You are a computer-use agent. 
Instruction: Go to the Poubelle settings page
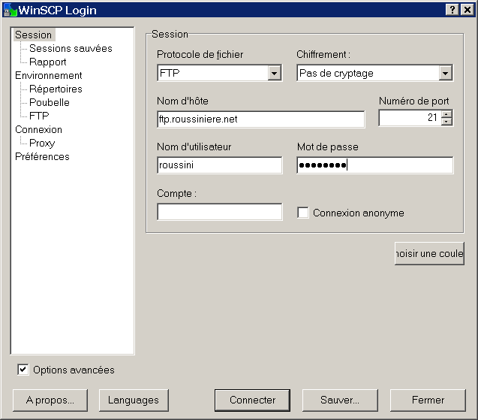(x=50, y=102)
